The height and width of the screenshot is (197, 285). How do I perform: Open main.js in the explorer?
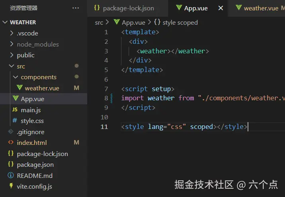31,110
